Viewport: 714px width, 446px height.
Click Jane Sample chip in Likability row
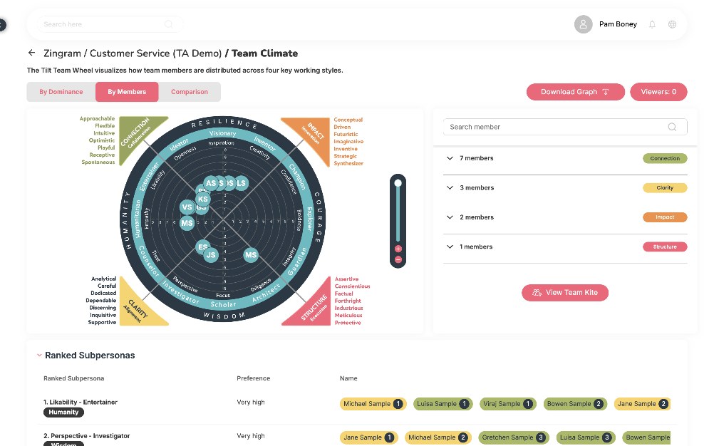[642, 404]
